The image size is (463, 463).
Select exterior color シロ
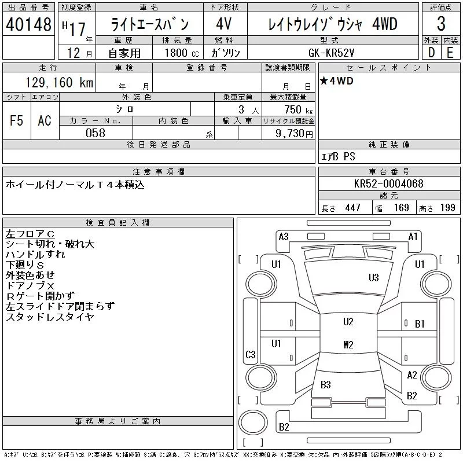coord(124,109)
